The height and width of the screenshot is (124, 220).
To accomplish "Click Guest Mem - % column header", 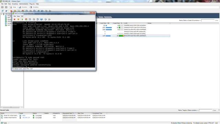I will pos(118,23).
